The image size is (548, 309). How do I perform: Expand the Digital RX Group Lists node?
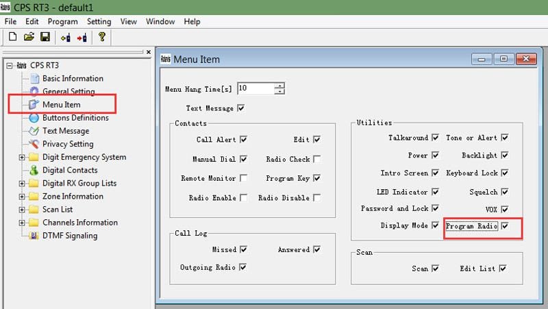coord(22,183)
